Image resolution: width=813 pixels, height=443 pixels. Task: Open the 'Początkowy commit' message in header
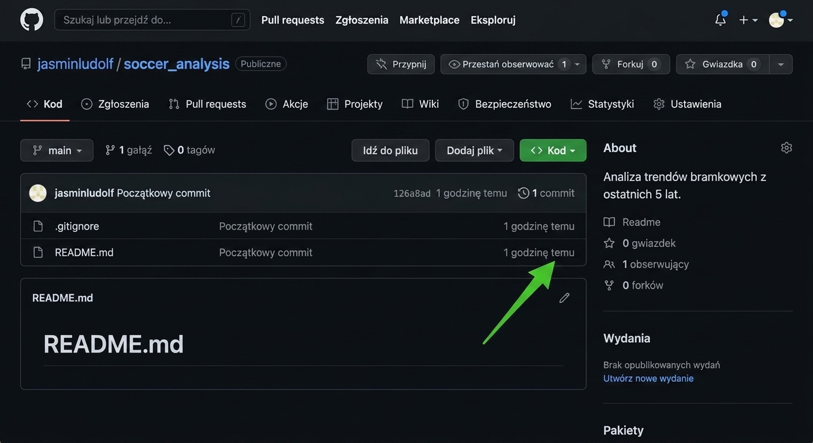coord(163,193)
